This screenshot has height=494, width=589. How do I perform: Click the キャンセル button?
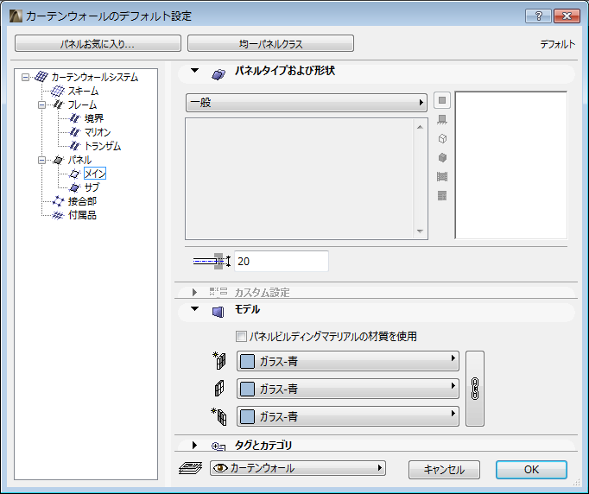(444, 470)
